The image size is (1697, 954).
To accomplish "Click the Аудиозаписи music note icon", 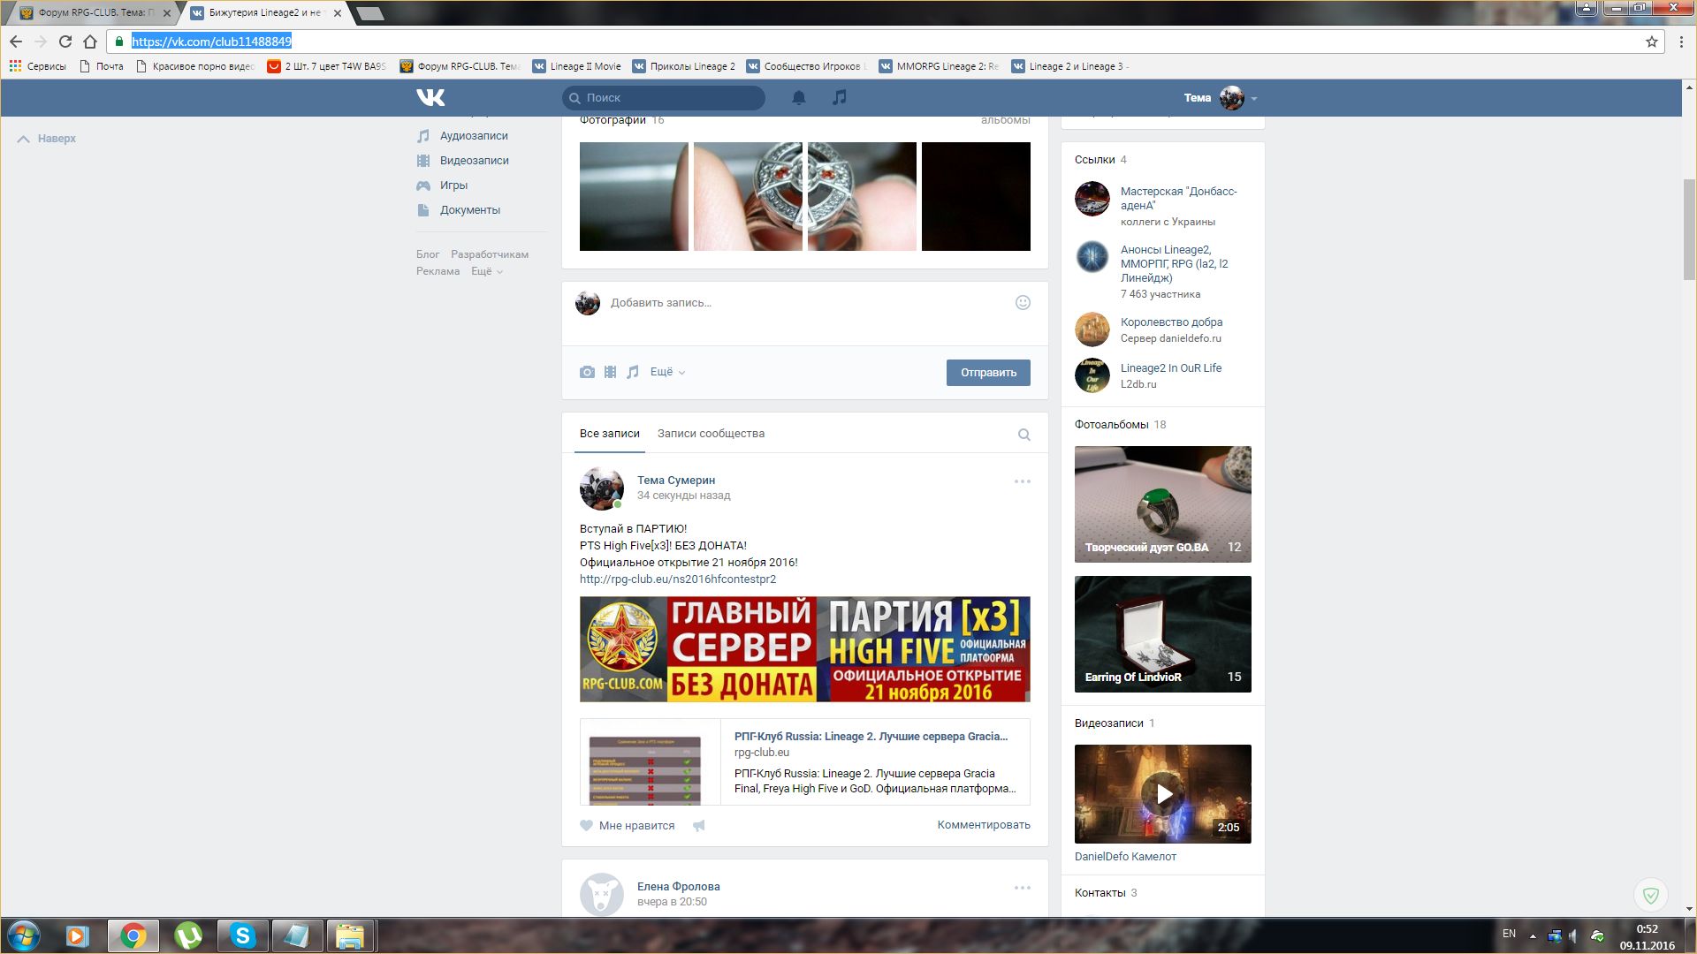I will click(x=423, y=136).
